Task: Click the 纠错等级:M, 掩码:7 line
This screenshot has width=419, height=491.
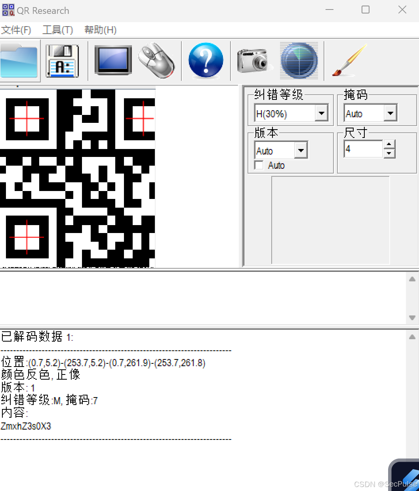Action: [49, 400]
